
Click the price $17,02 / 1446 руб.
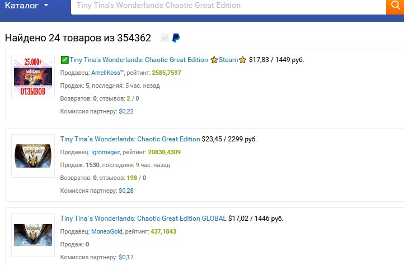256,218
